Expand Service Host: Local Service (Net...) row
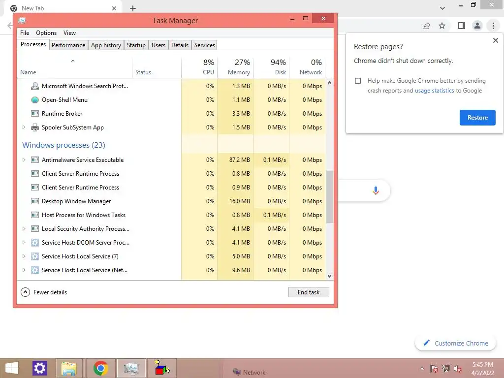This screenshot has height=378, width=504. click(x=24, y=270)
